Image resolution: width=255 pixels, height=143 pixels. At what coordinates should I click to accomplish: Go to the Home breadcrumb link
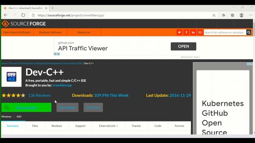(x=5, y=64)
